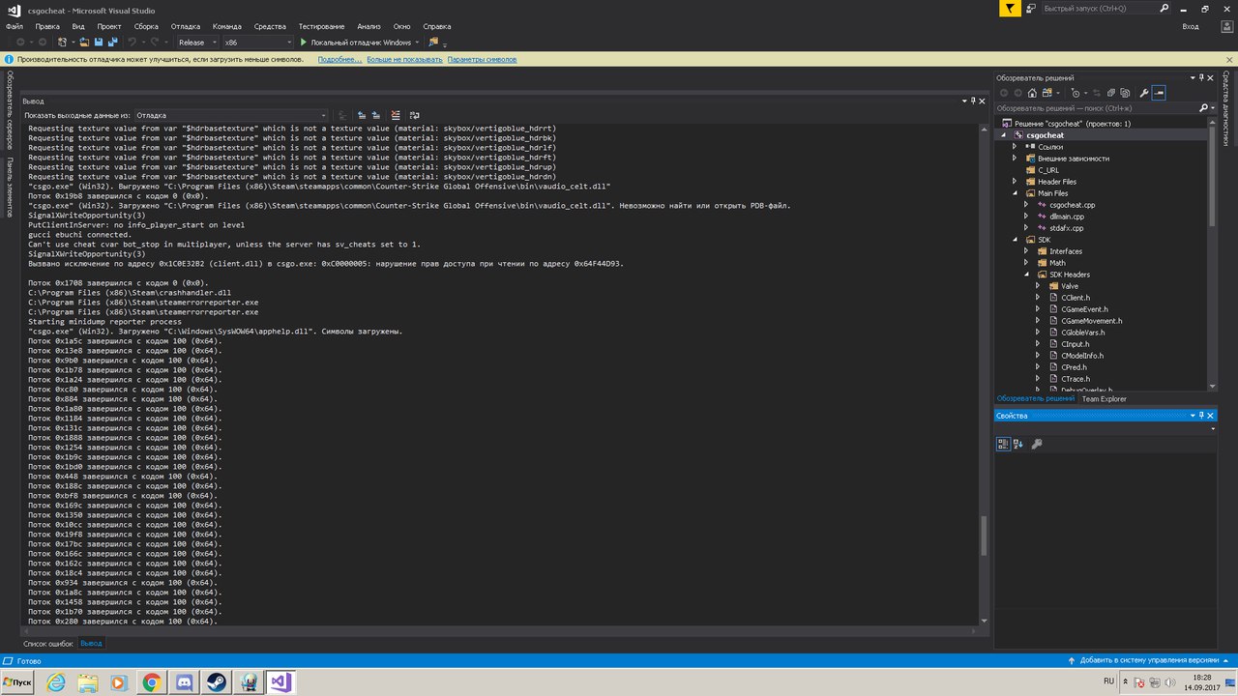The image size is (1238, 696).
Task: Toggle word wrap in the Output panel
Action: point(414,115)
